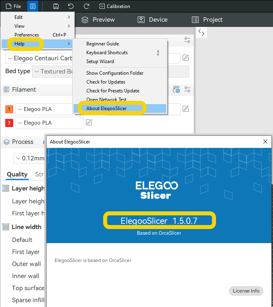Click the License Info button
This screenshot has width=273, height=307.
coord(246,291)
